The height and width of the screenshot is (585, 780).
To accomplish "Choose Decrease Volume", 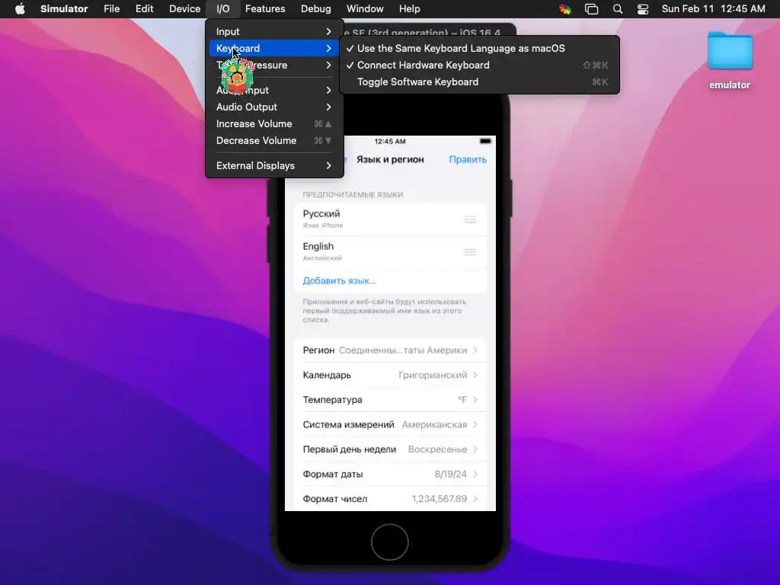I will click(x=274, y=141).
